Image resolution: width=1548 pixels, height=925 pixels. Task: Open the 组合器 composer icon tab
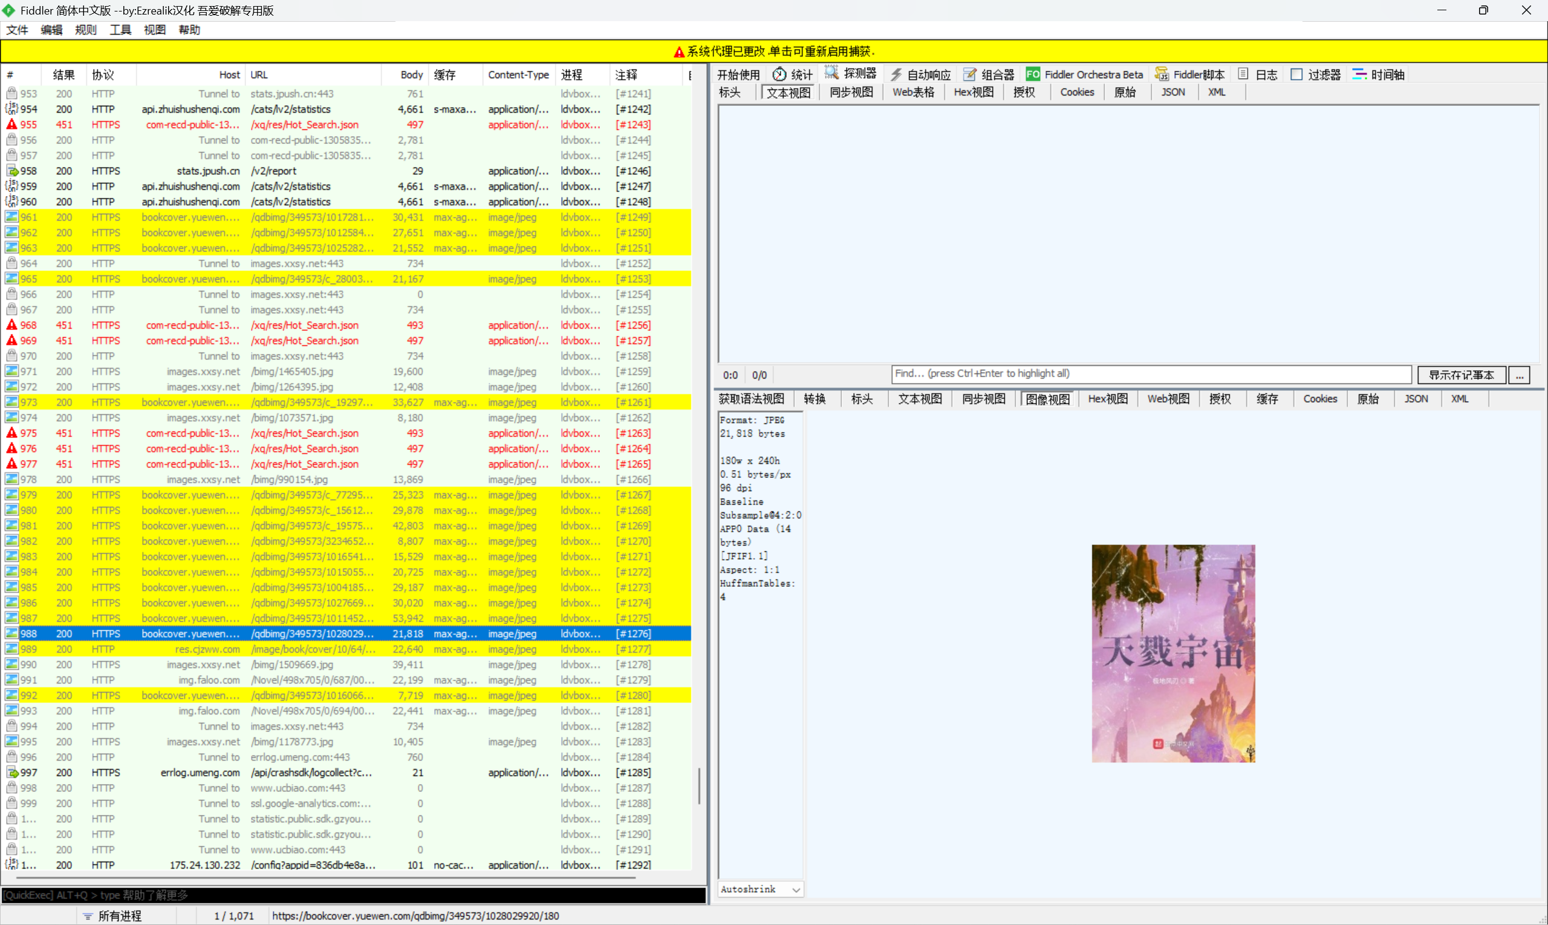(969, 74)
